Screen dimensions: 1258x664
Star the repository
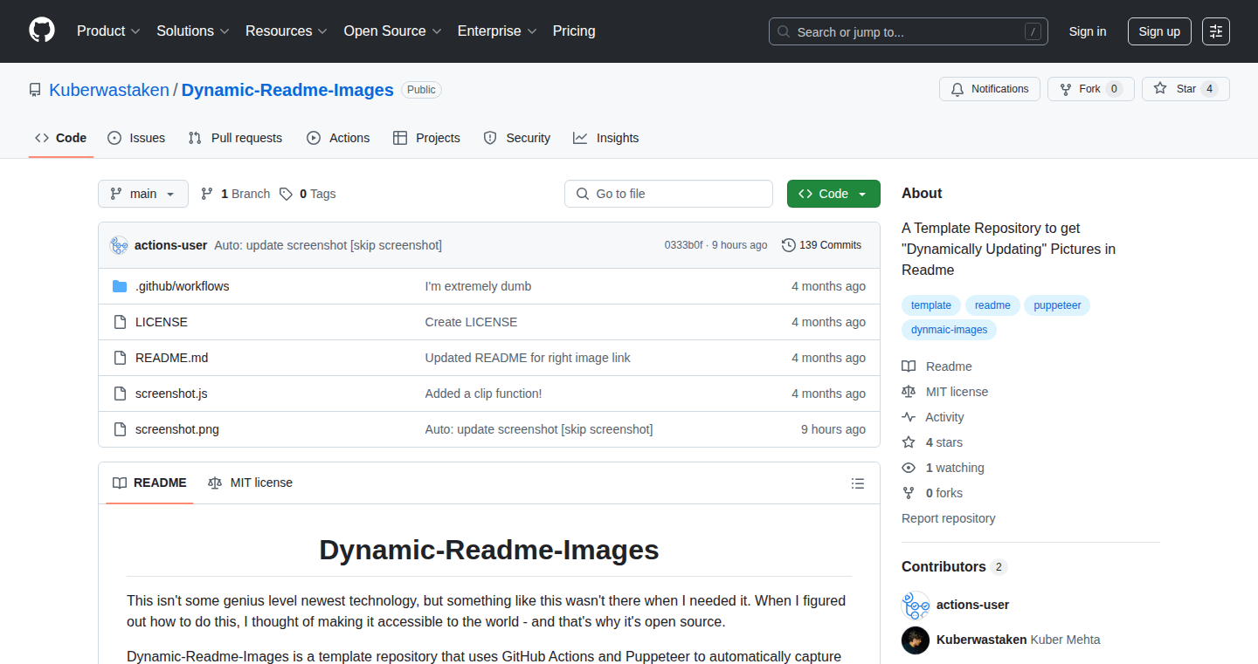tap(1185, 89)
